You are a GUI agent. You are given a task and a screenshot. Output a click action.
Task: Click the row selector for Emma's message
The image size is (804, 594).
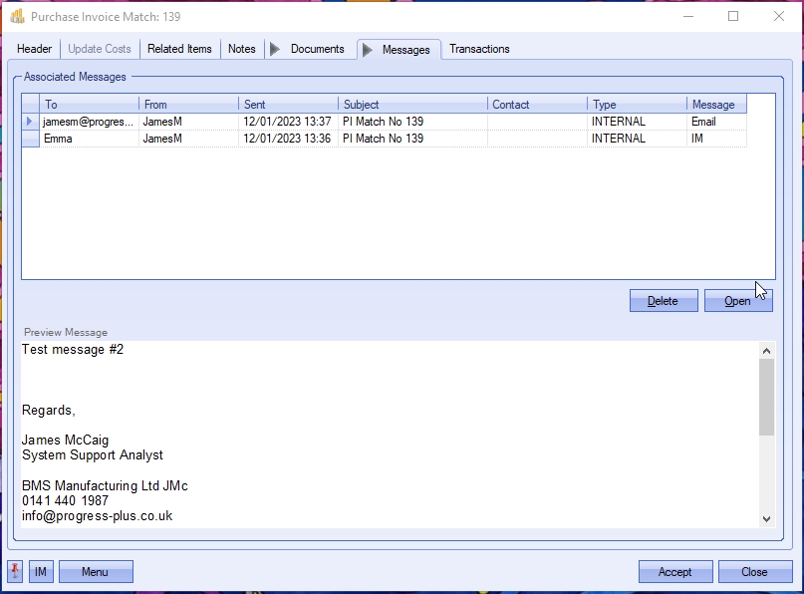(x=30, y=139)
